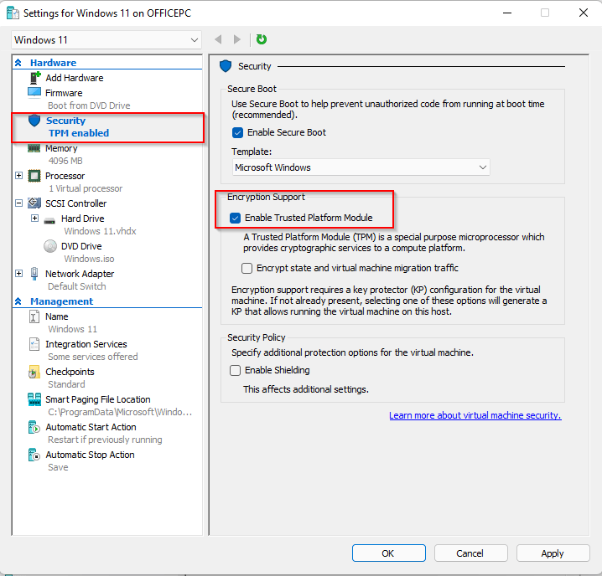Open the Secure Boot Template dropdown
This screenshot has height=576, width=602.
[361, 167]
